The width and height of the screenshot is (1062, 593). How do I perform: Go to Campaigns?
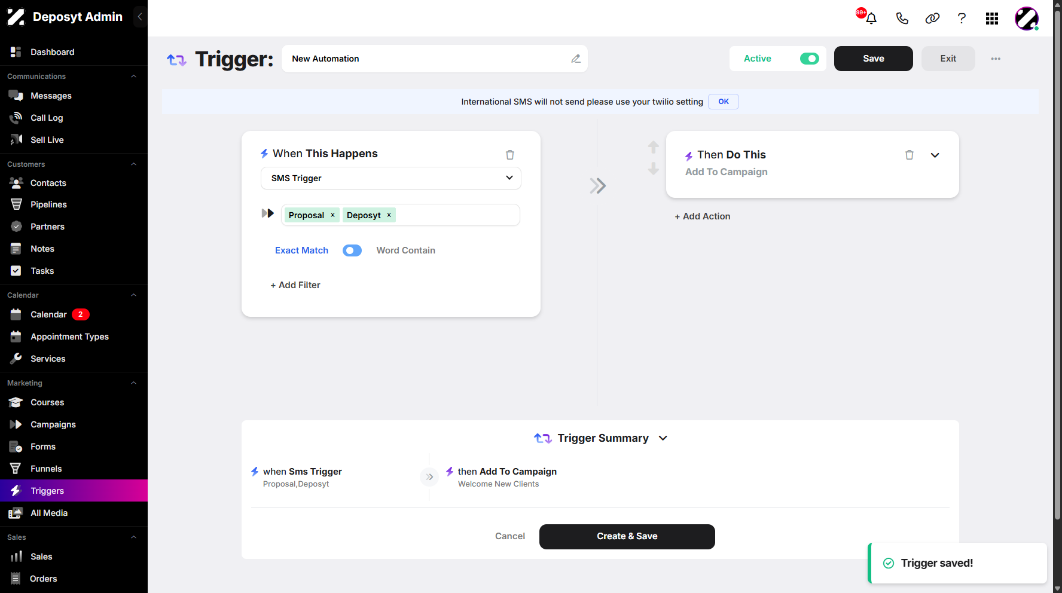click(x=74, y=424)
